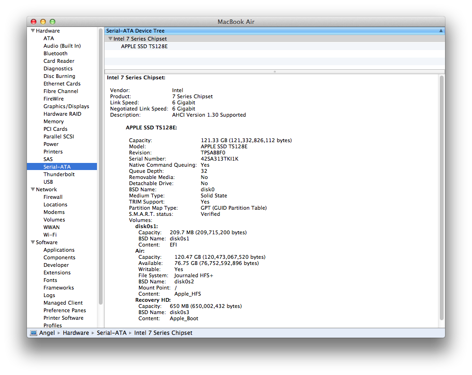Select Fonts in sidebar
472x375 pixels.
[x=50, y=280]
